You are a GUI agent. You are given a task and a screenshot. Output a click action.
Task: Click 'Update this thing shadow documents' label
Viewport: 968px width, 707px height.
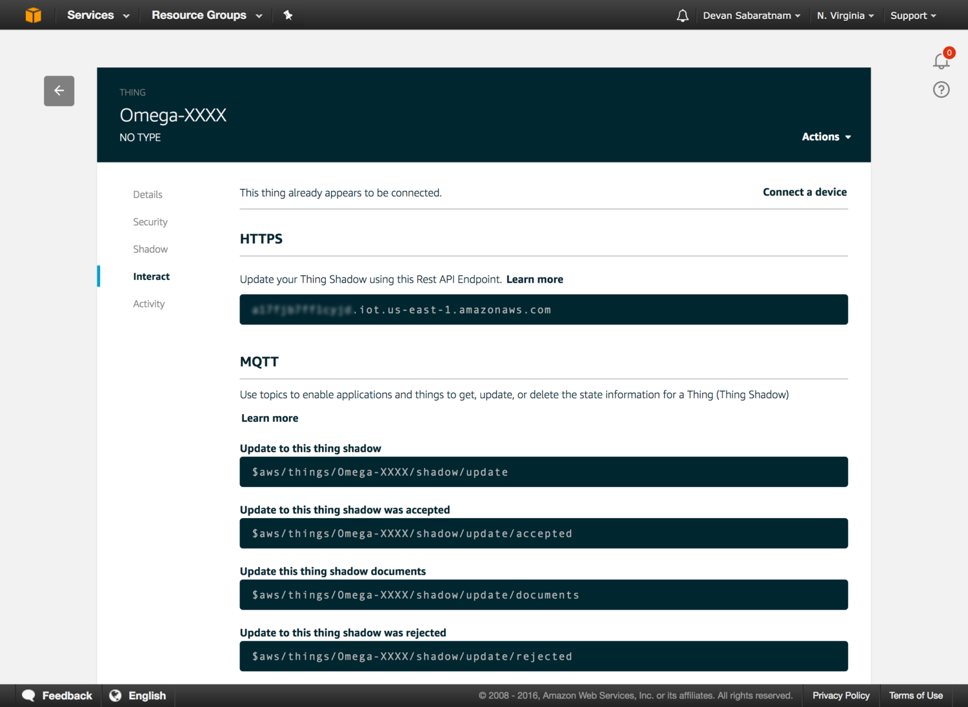point(333,572)
